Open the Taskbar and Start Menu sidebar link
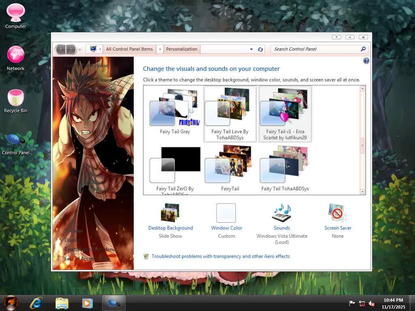This screenshot has height=311, width=415. pyautogui.click(x=90, y=249)
